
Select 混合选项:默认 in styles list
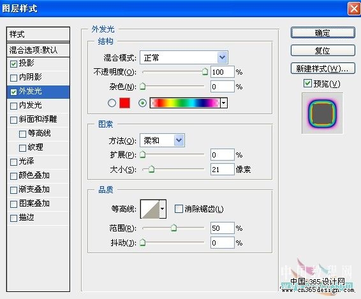pyautogui.click(x=38, y=50)
